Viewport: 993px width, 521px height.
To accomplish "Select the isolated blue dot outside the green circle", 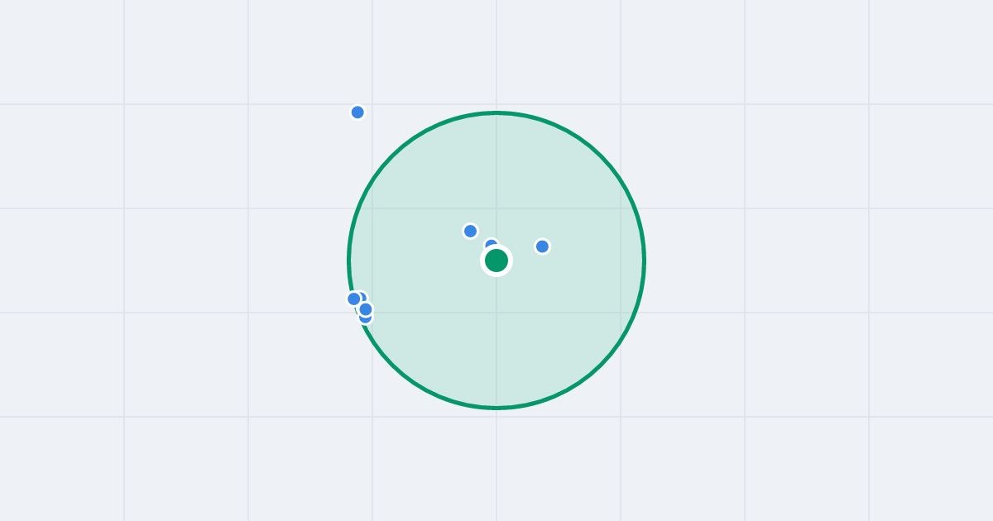I will (357, 112).
